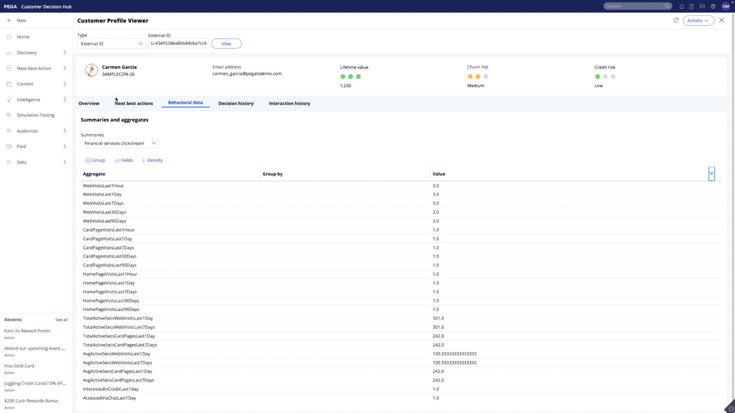Open the notifications bell icon

point(681,6)
